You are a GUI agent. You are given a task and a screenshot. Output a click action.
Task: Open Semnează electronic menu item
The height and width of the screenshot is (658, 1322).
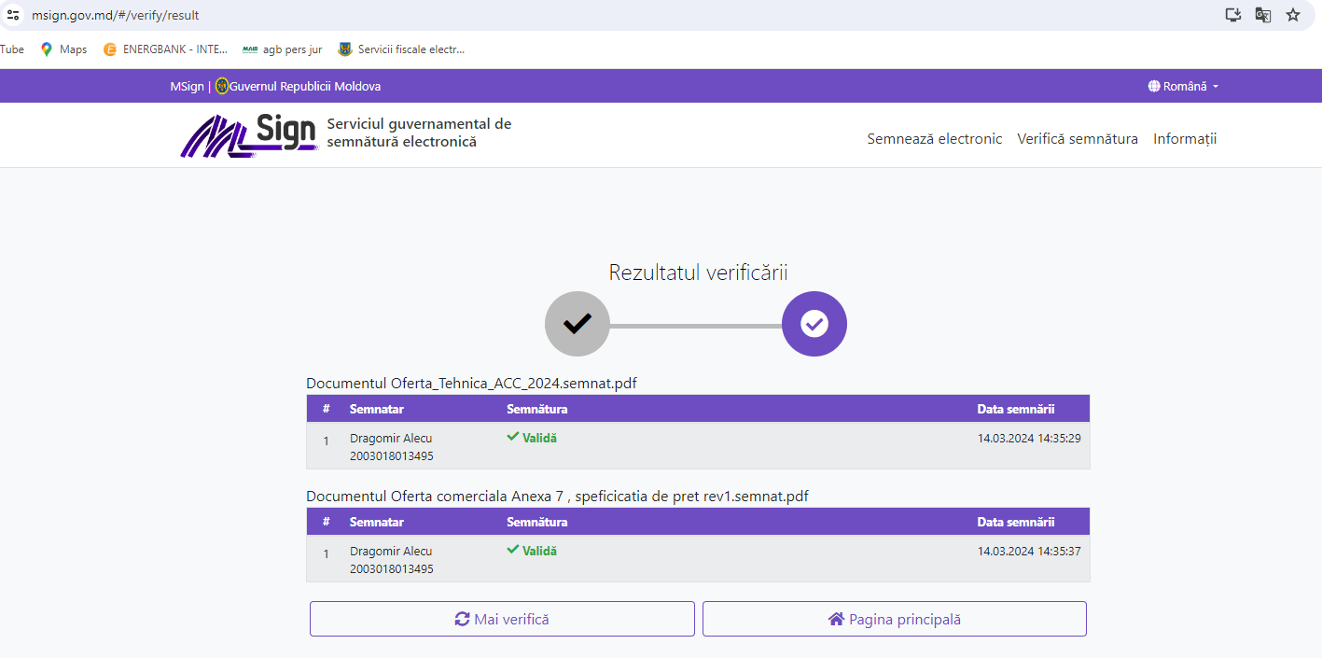click(x=935, y=139)
